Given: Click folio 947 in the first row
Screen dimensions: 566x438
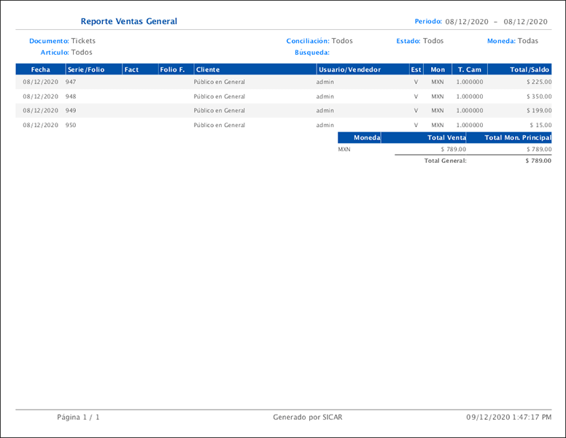Looking at the screenshot, I should point(71,82).
